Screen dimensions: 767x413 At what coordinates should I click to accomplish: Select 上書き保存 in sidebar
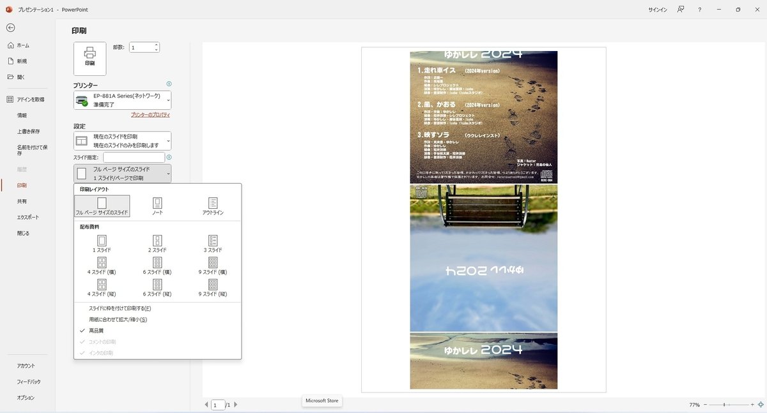27,131
